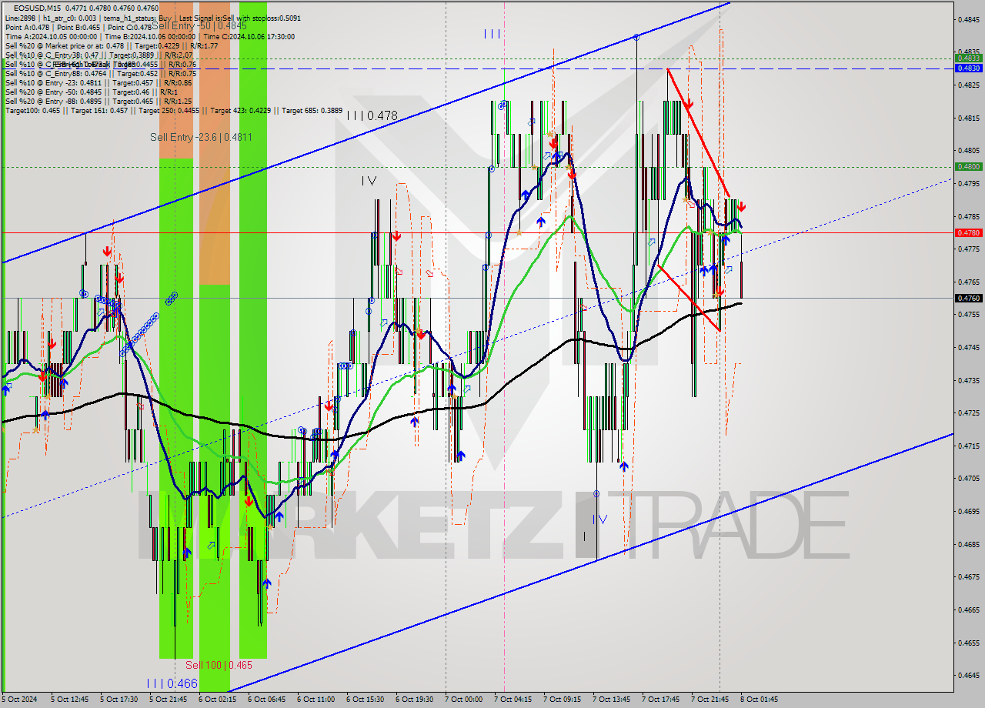Screen dimensions: 985x708
Task: Click the red 0.4780 price tag
Action: (x=968, y=232)
